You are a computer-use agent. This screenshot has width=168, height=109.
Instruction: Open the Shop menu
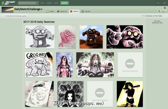coord(42,3)
